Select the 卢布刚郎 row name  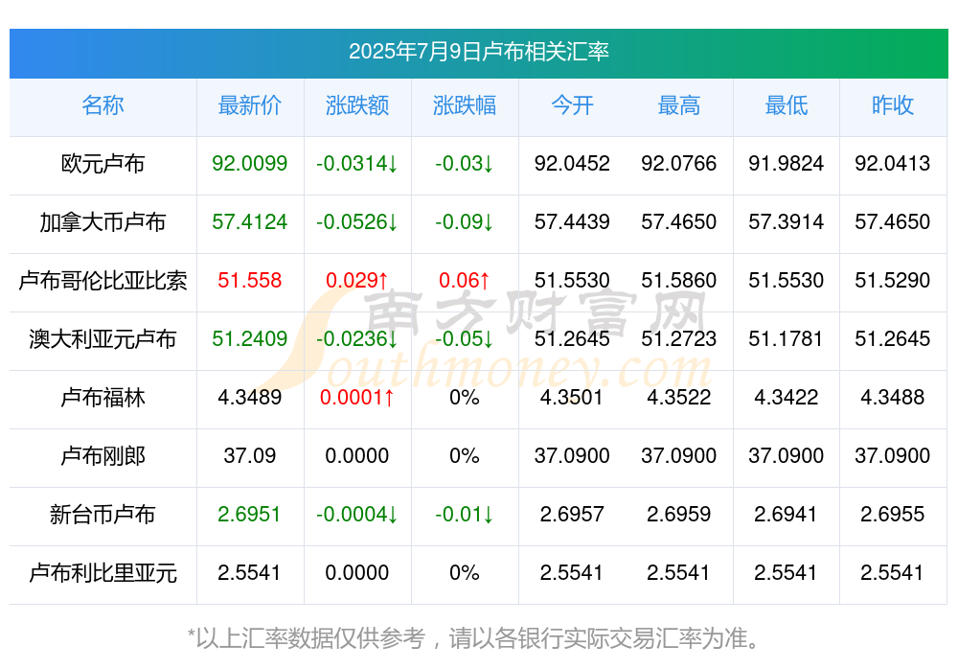pos(103,456)
